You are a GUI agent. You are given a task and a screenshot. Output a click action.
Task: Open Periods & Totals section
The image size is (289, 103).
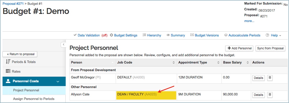coord(24,62)
